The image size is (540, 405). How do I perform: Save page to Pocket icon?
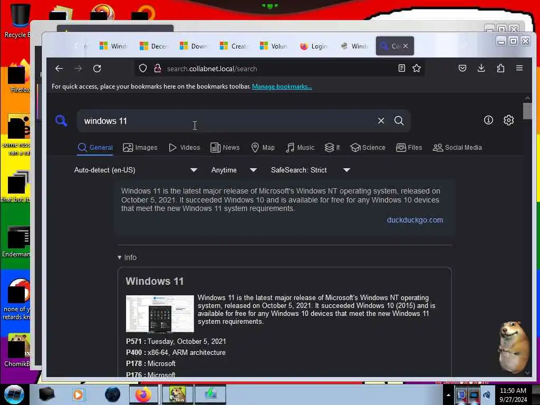(x=462, y=68)
